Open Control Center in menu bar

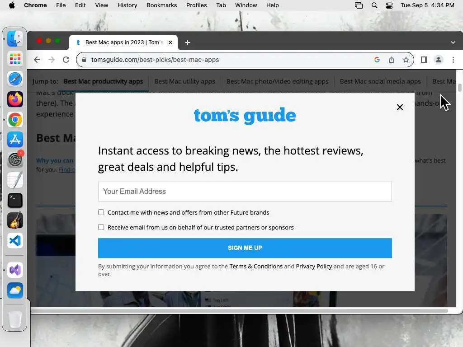pos(389,5)
